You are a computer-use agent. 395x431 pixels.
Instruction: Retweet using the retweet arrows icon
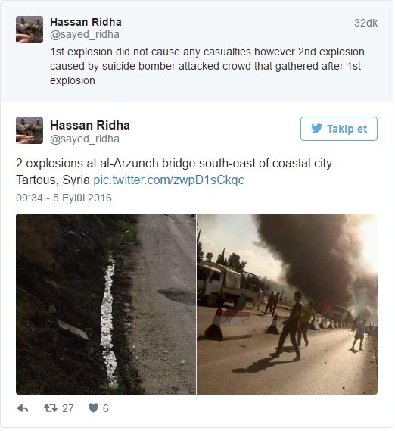[51, 408]
